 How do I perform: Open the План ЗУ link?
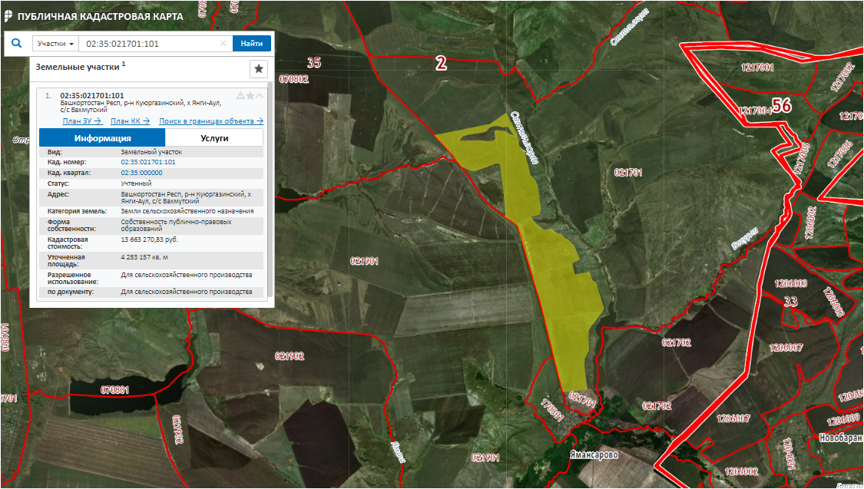(82, 121)
